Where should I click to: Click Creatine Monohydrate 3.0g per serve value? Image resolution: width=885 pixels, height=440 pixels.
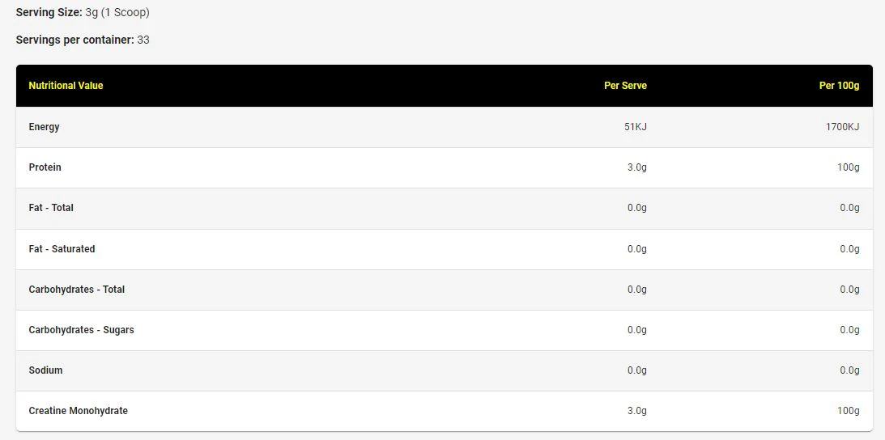[637, 411]
